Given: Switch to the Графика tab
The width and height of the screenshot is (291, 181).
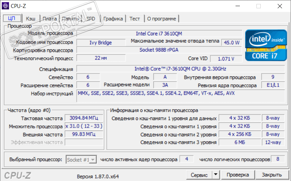Looking at the screenshot, I should tap(113, 19).
